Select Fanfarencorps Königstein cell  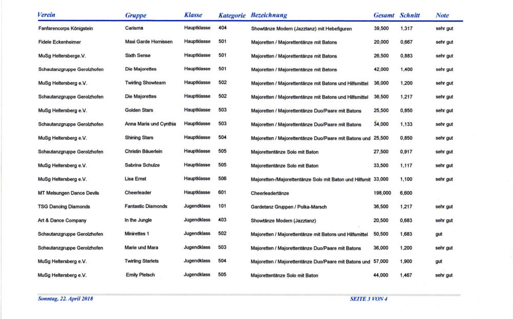point(66,28)
